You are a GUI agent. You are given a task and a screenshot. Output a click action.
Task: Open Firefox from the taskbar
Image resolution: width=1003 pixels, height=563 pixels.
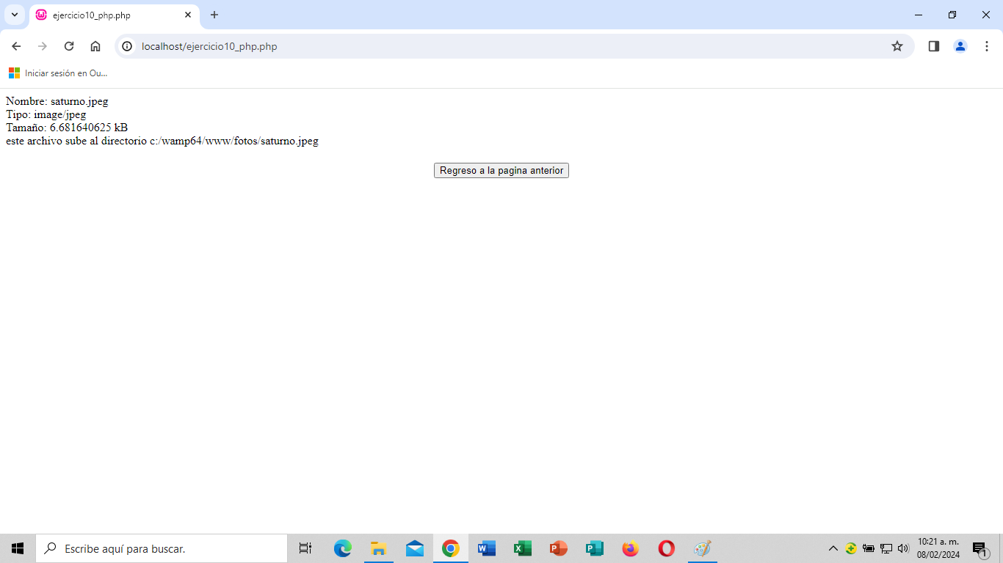tap(630, 548)
